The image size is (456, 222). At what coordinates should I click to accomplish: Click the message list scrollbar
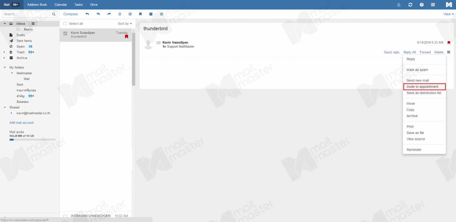(133, 59)
